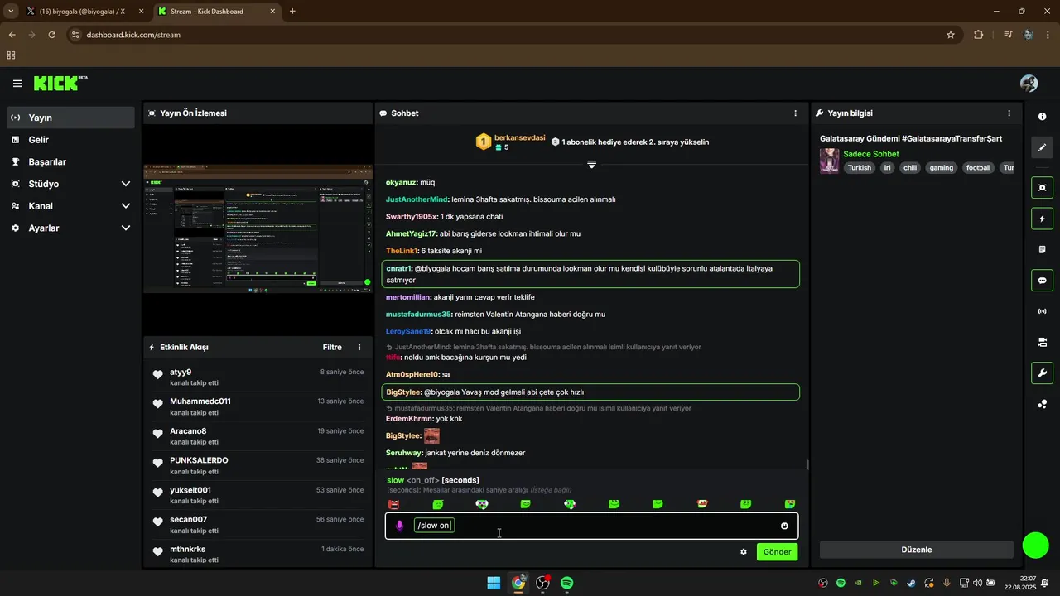1060x596 pixels.
Task: Click the Turkish tag chip
Action: pyautogui.click(x=860, y=167)
